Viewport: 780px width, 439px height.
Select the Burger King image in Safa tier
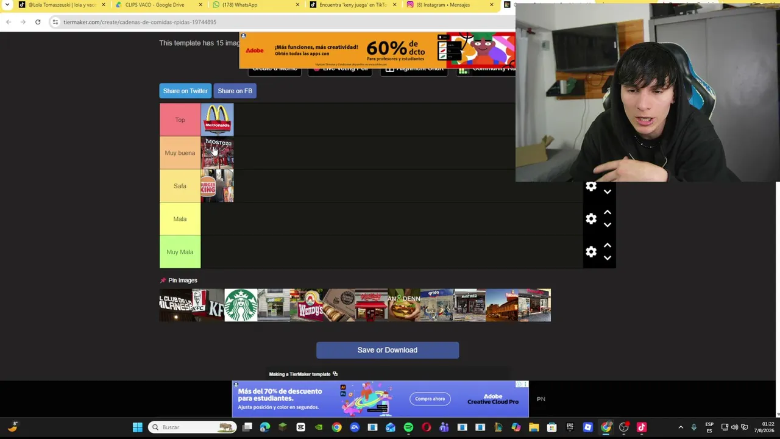click(x=217, y=185)
